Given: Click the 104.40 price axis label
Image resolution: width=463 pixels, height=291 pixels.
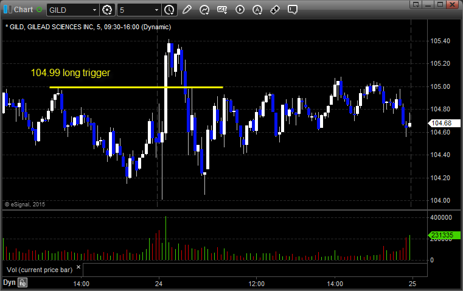Looking at the screenshot, I should click(x=440, y=155).
